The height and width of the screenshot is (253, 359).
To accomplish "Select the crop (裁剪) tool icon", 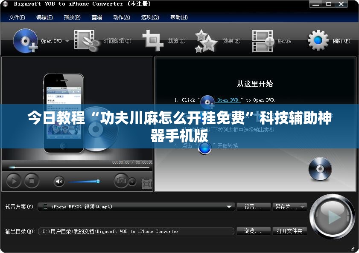I will (153, 40).
